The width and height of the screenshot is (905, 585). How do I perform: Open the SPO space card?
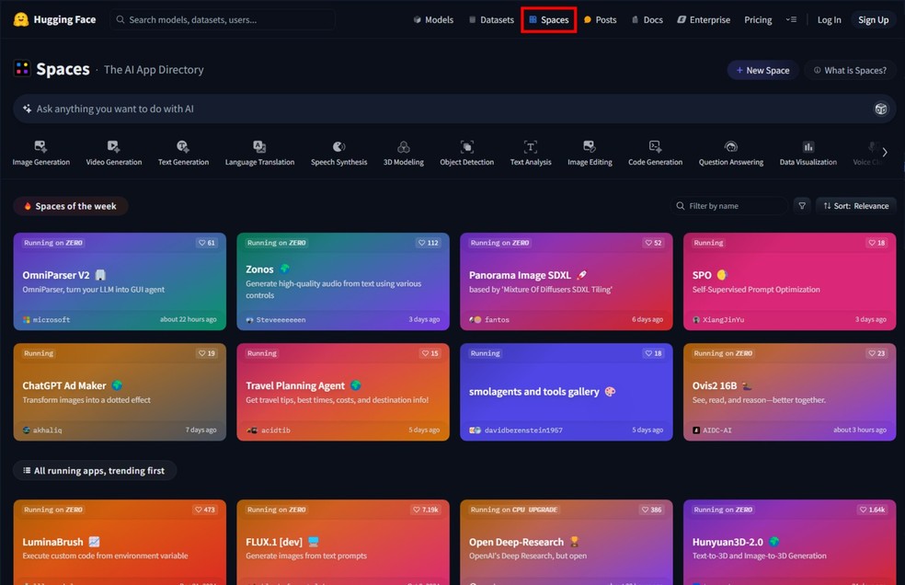point(789,281)
